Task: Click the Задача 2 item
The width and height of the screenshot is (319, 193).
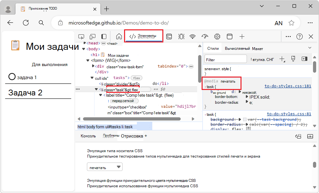Action: [25, 93]
